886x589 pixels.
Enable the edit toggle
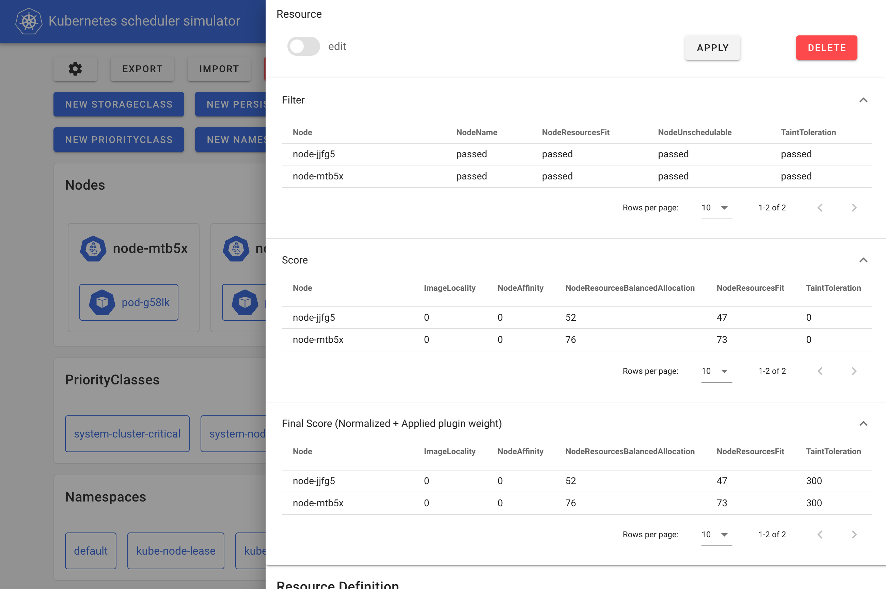tap(303, 46)
